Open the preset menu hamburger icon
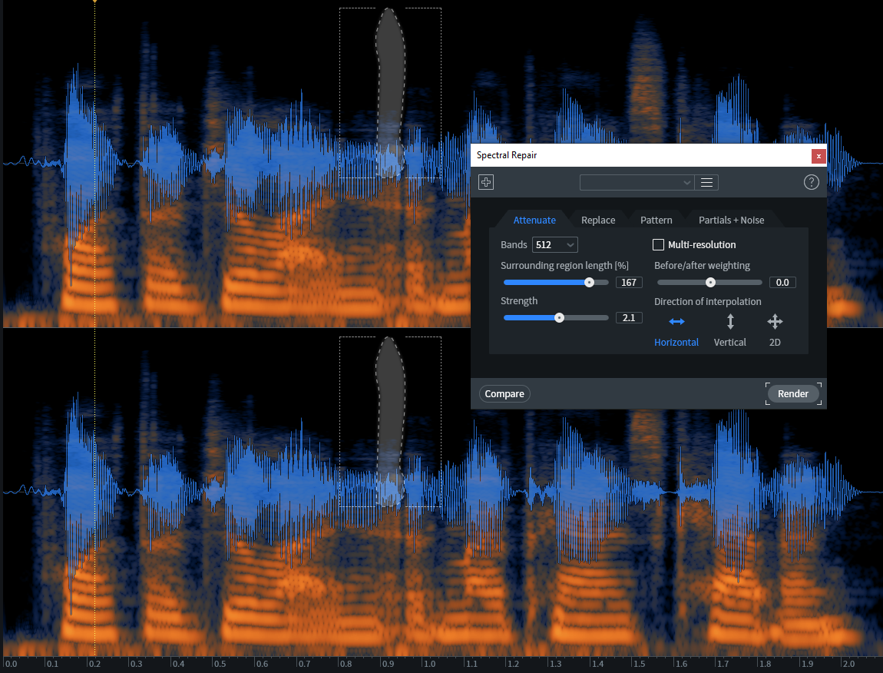Viewport: 883px width, 673px height. (706, 183)
